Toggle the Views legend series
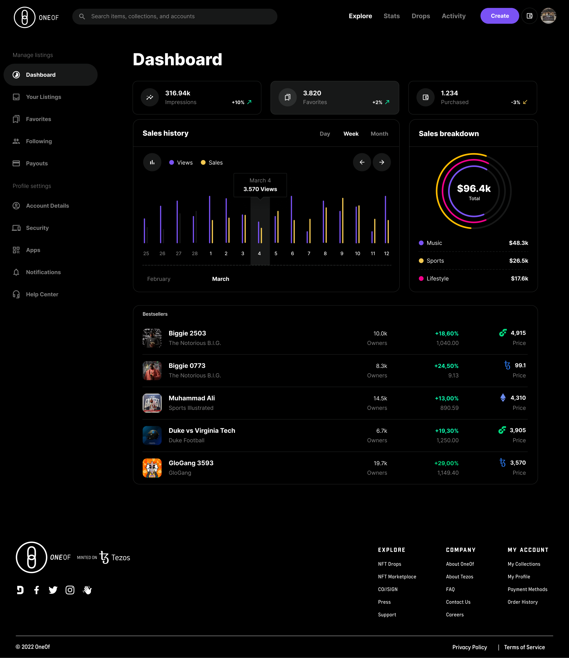This screenshot has height=658, width=569. point(181,162)
